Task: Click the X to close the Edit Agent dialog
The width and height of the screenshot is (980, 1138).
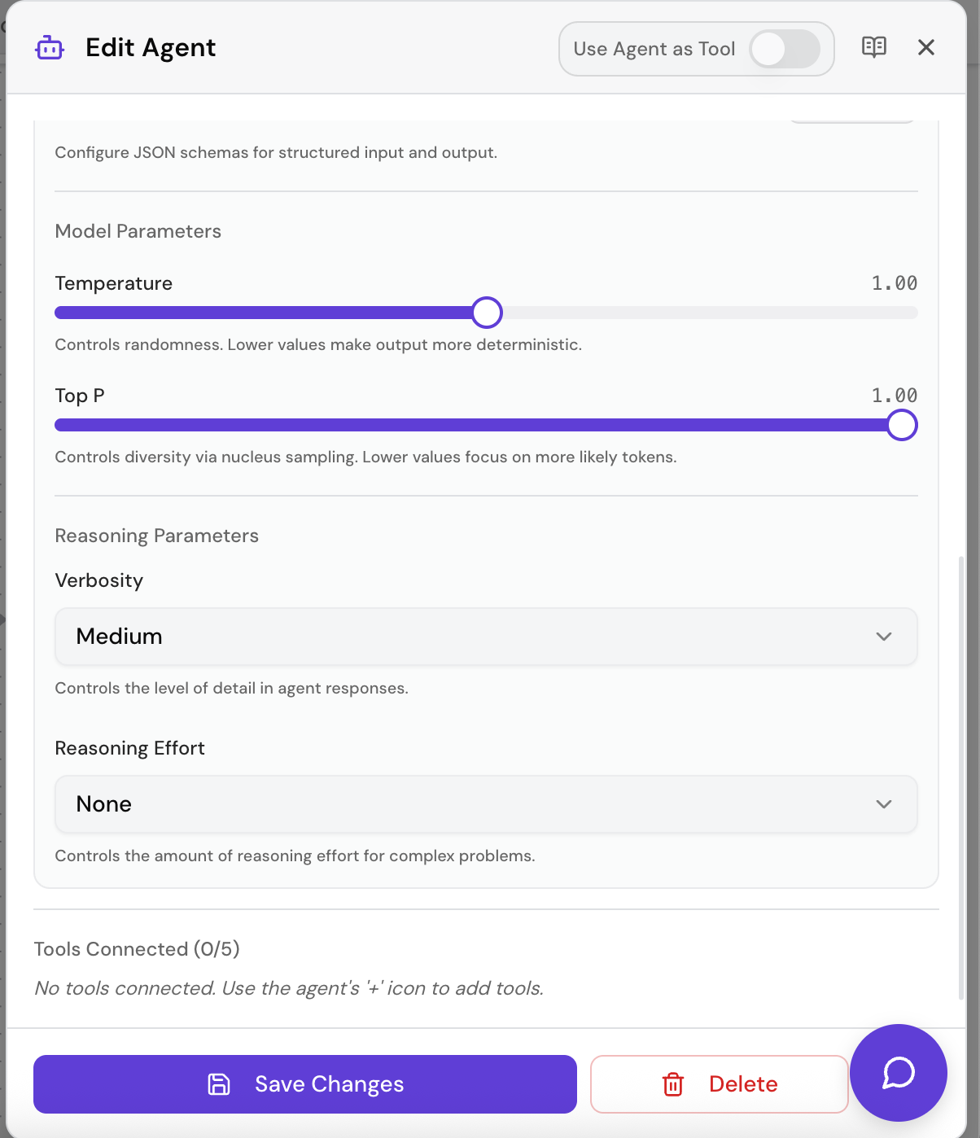Action: [x=926, y=47]
